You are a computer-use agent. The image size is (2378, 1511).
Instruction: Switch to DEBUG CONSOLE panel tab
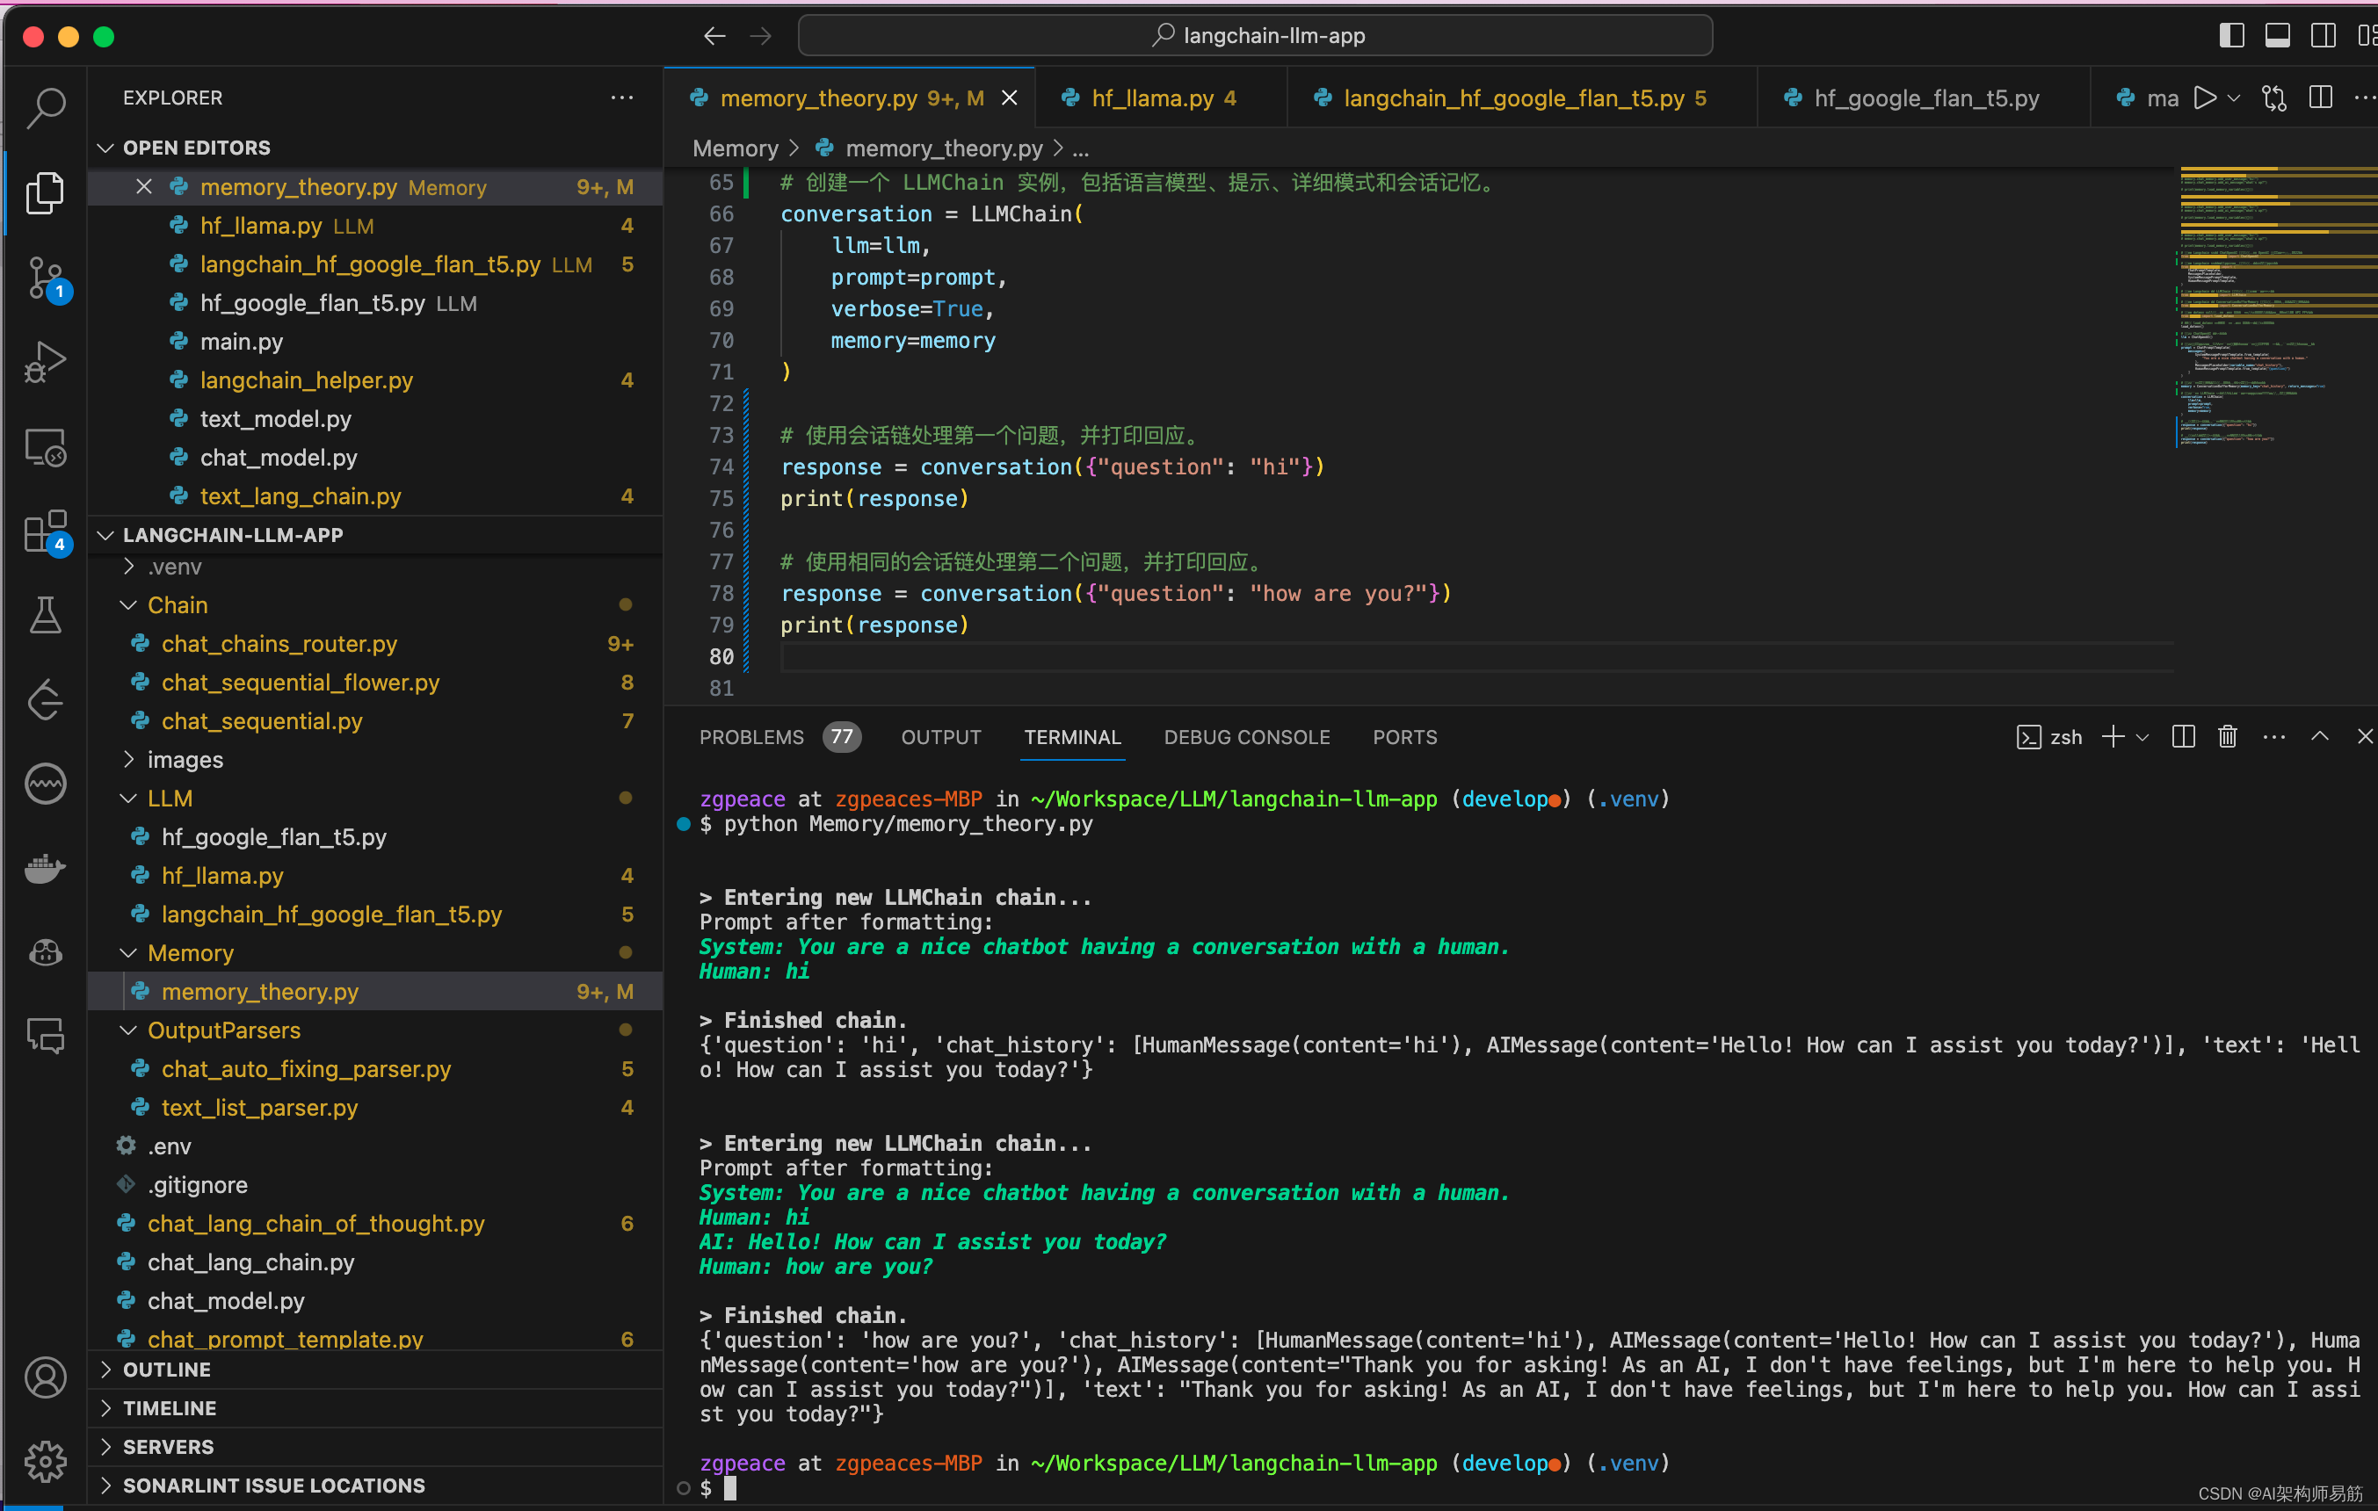tap(1246, 736)
